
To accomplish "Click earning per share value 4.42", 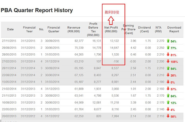I will click(x=133, y=48).
